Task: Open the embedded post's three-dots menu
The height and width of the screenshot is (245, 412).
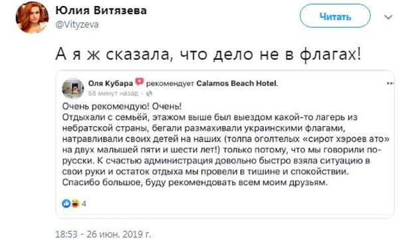Action: [x=390, y=83]
